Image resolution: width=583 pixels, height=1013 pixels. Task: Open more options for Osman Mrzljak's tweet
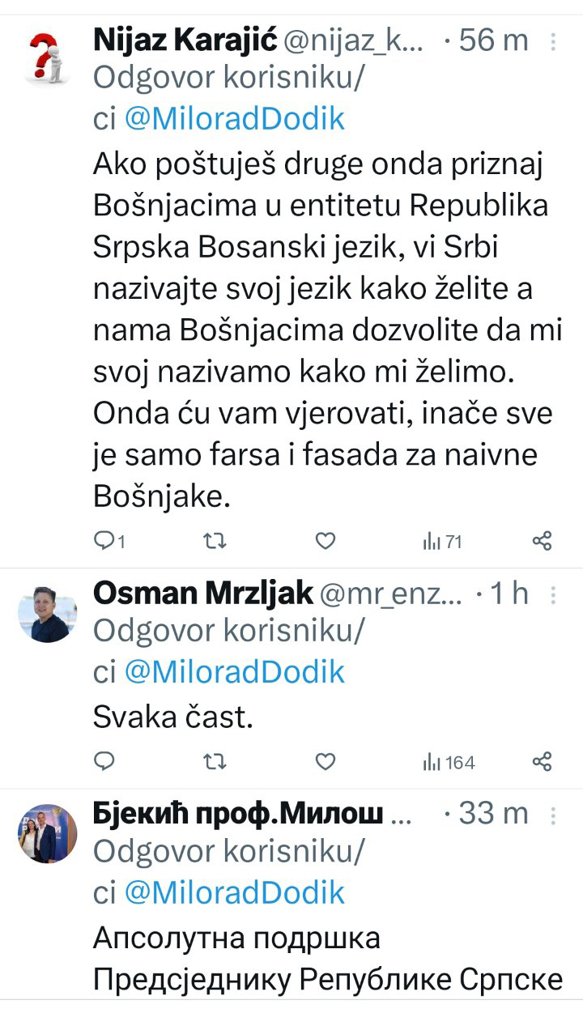(553, 595)
